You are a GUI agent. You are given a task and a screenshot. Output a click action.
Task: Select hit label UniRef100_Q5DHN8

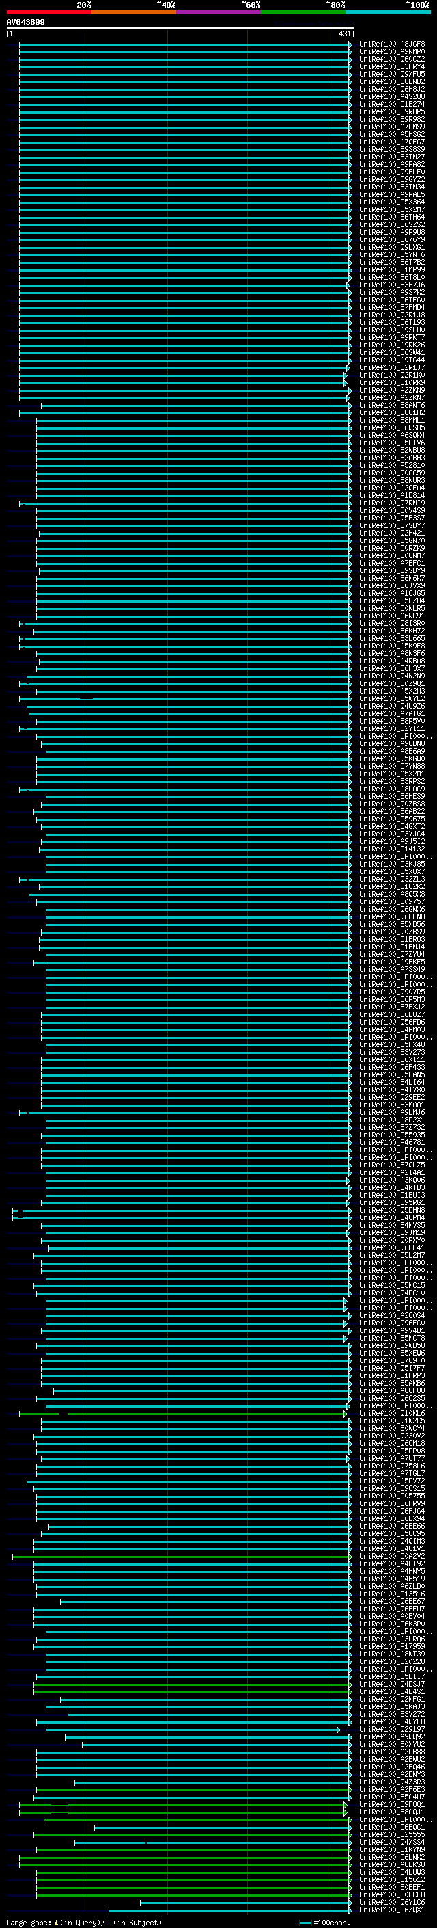(392, 1211)
